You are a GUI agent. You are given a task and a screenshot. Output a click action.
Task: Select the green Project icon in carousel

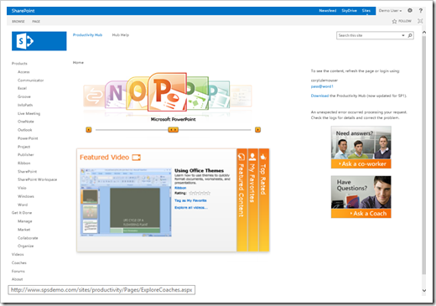(197, 93)
